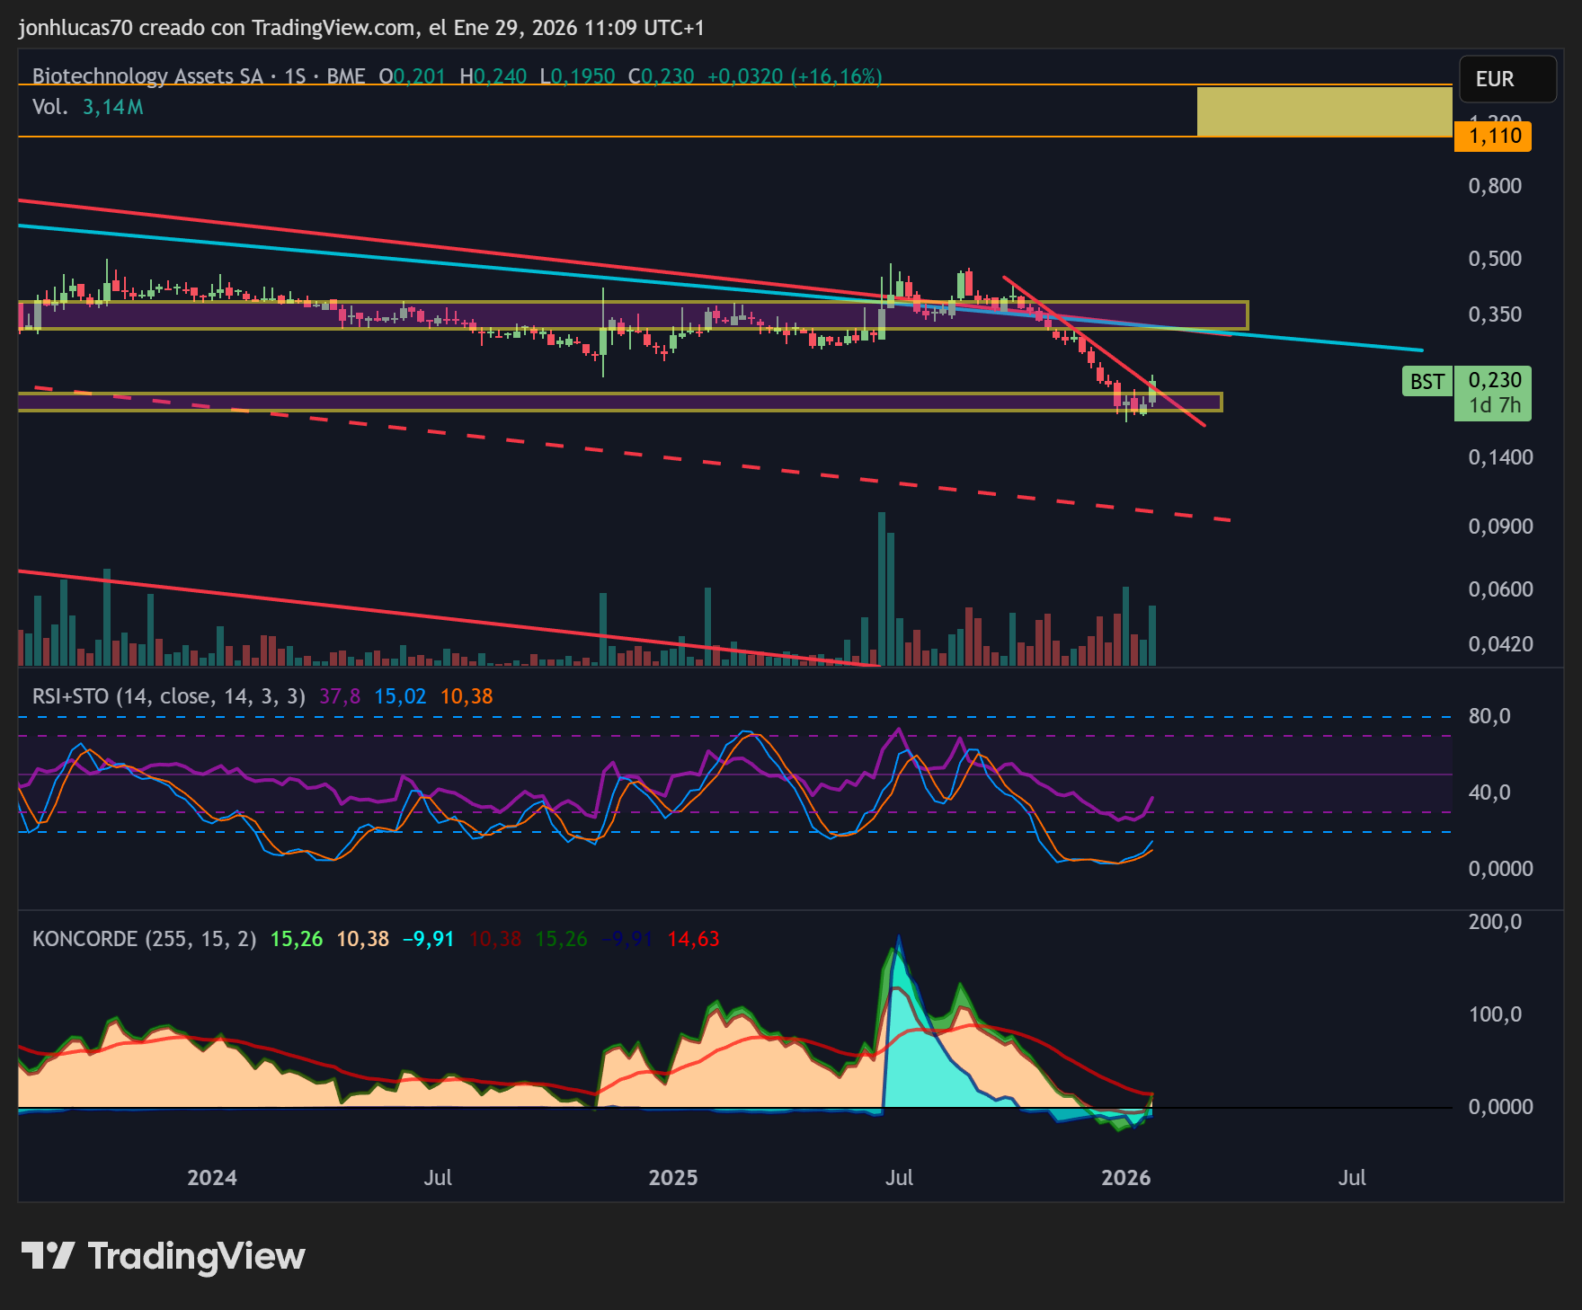Click the 0,0420 price axis label
Viewport: 1582px width, 1310px height.
pyautogui.click(x=1501, y=644)
